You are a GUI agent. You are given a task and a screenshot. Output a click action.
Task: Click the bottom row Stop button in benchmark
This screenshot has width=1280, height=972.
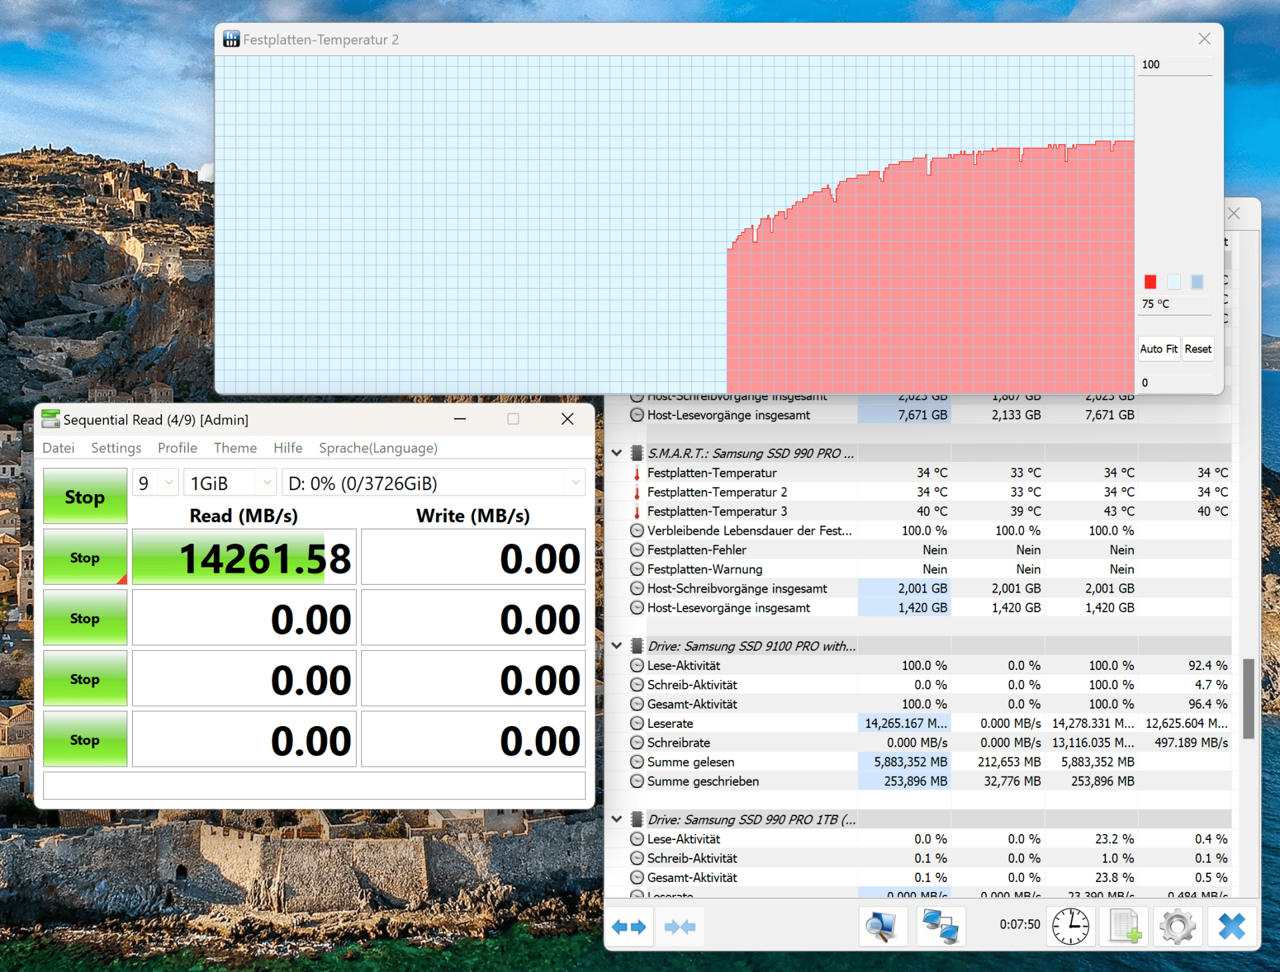[x=85, y=739]
